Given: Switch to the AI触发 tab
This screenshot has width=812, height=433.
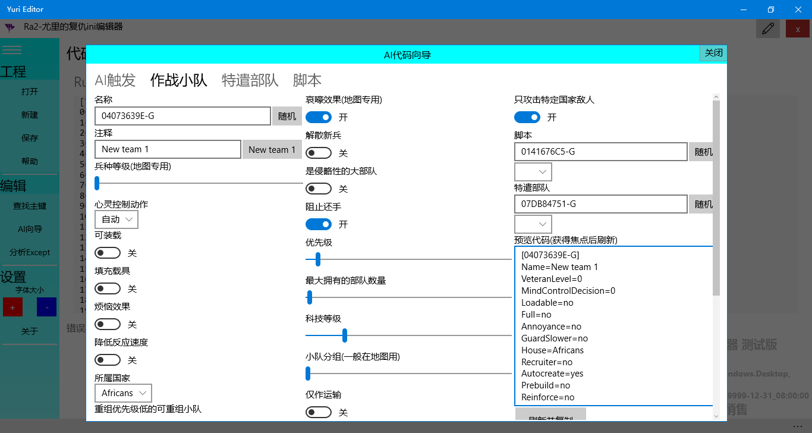Looking at the screenshot, I should click(115, 80).
